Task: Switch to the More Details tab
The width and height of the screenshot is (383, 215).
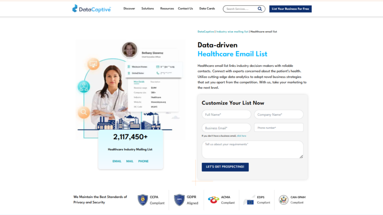Action: click(140, 81)
